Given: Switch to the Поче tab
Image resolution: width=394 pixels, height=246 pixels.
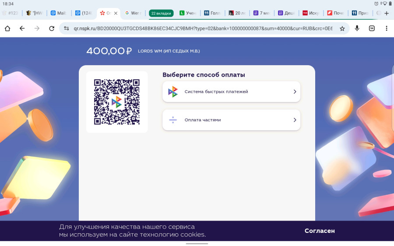Looking at the screenshot, I should tap(336, 13).
